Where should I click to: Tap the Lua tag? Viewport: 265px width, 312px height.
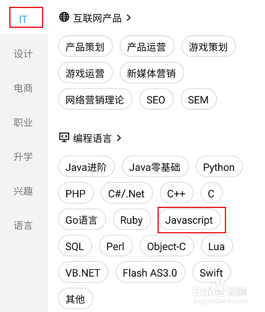[217, 246]
